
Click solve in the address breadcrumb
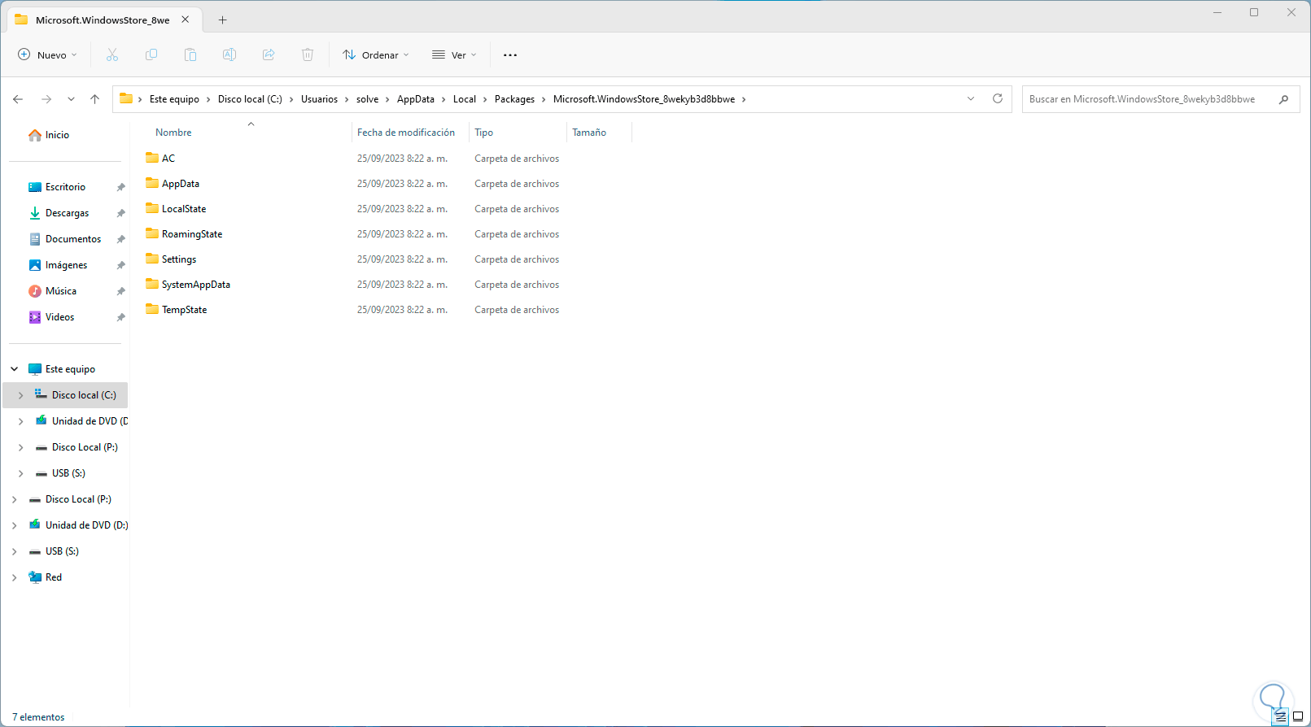coord(367,99)
